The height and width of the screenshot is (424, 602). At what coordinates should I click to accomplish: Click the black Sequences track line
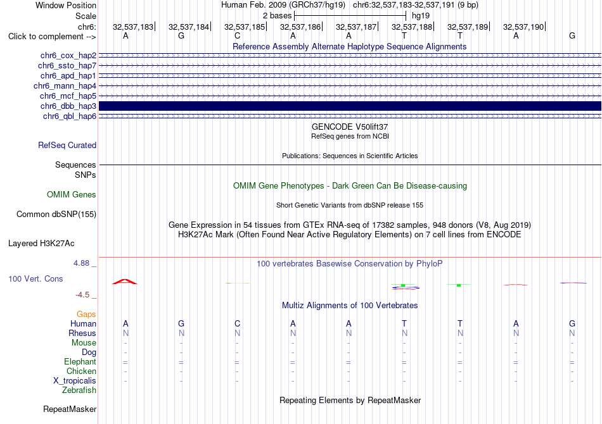pos(350,165)
